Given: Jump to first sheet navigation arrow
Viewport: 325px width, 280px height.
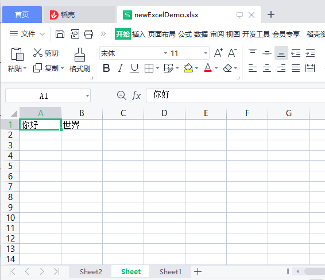Looking at the screenshot, I should [13, 271].
